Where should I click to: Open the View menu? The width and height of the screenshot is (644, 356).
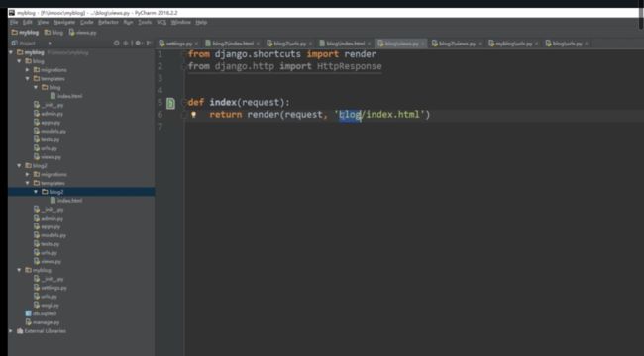(x=43, y=22)
